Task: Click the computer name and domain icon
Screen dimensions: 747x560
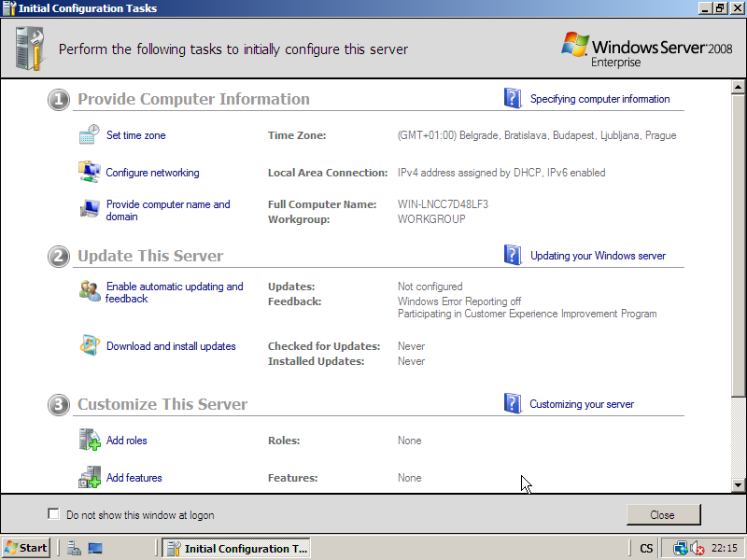Action: pos(90,209)
